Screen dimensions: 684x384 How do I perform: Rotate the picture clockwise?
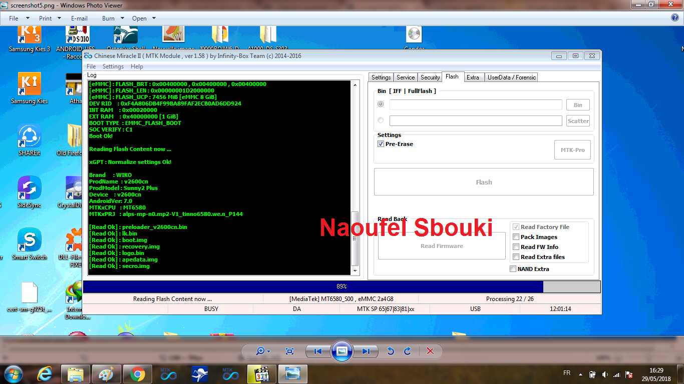tap(408, 351)
